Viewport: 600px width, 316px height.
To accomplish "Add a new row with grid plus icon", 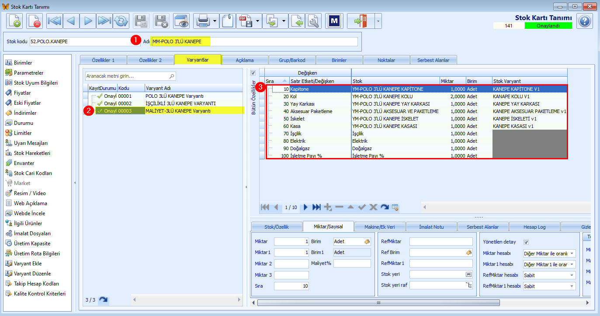I will pyautogui.click(x=328, y=207).
